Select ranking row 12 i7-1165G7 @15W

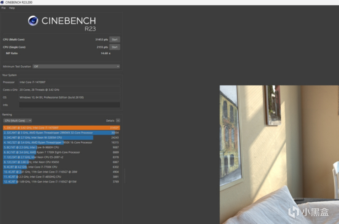(x=62, y=182)
